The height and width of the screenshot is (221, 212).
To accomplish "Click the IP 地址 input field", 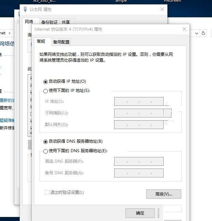I will pyautogui.click(x=139, y=101).
